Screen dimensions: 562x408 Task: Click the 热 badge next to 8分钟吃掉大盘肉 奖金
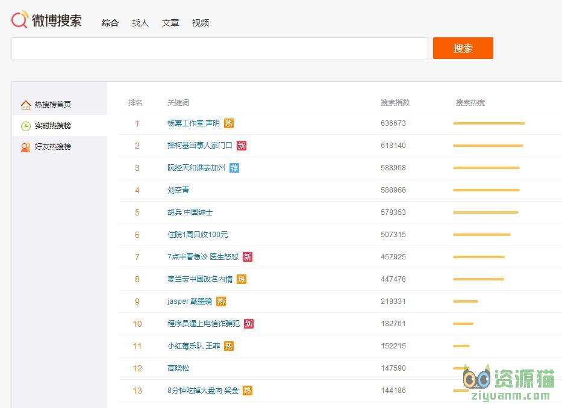click(248, 391)
